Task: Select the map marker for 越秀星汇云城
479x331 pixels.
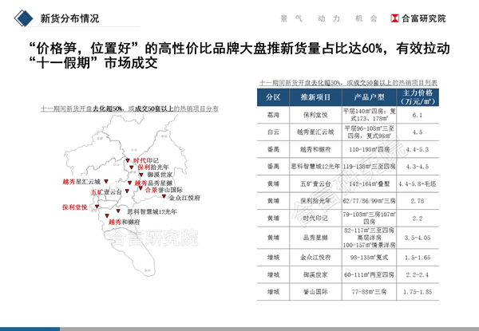Action: click(106, 181)
